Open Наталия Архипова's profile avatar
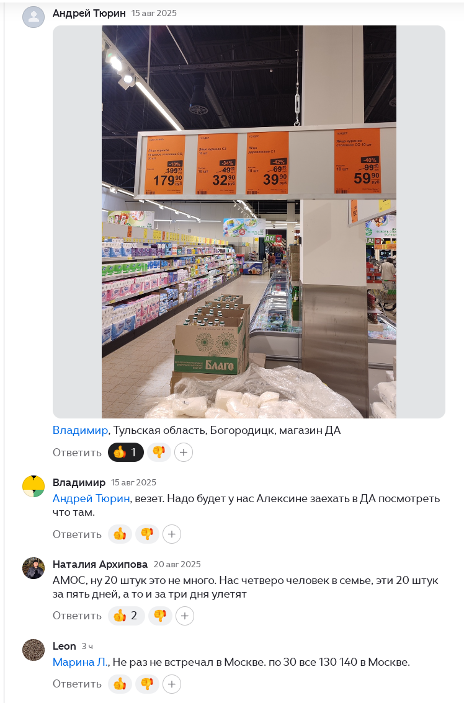Viewport: 464px width, 703px height. (33, 568)
